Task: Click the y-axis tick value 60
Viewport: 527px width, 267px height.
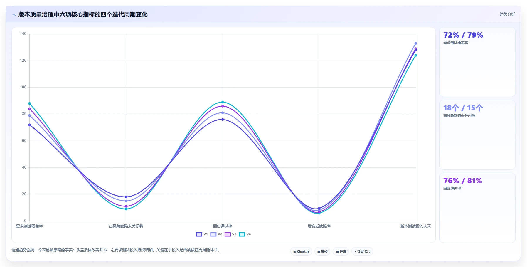Action: click(x=24, y=141)
